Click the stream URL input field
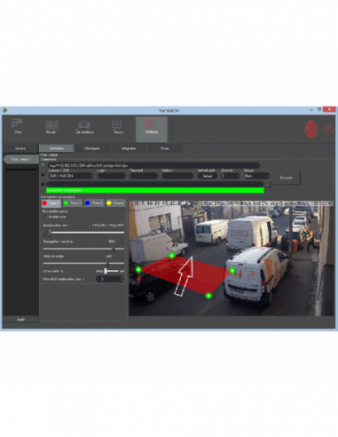This screenshot has width=338, height=437. (153, 165)
